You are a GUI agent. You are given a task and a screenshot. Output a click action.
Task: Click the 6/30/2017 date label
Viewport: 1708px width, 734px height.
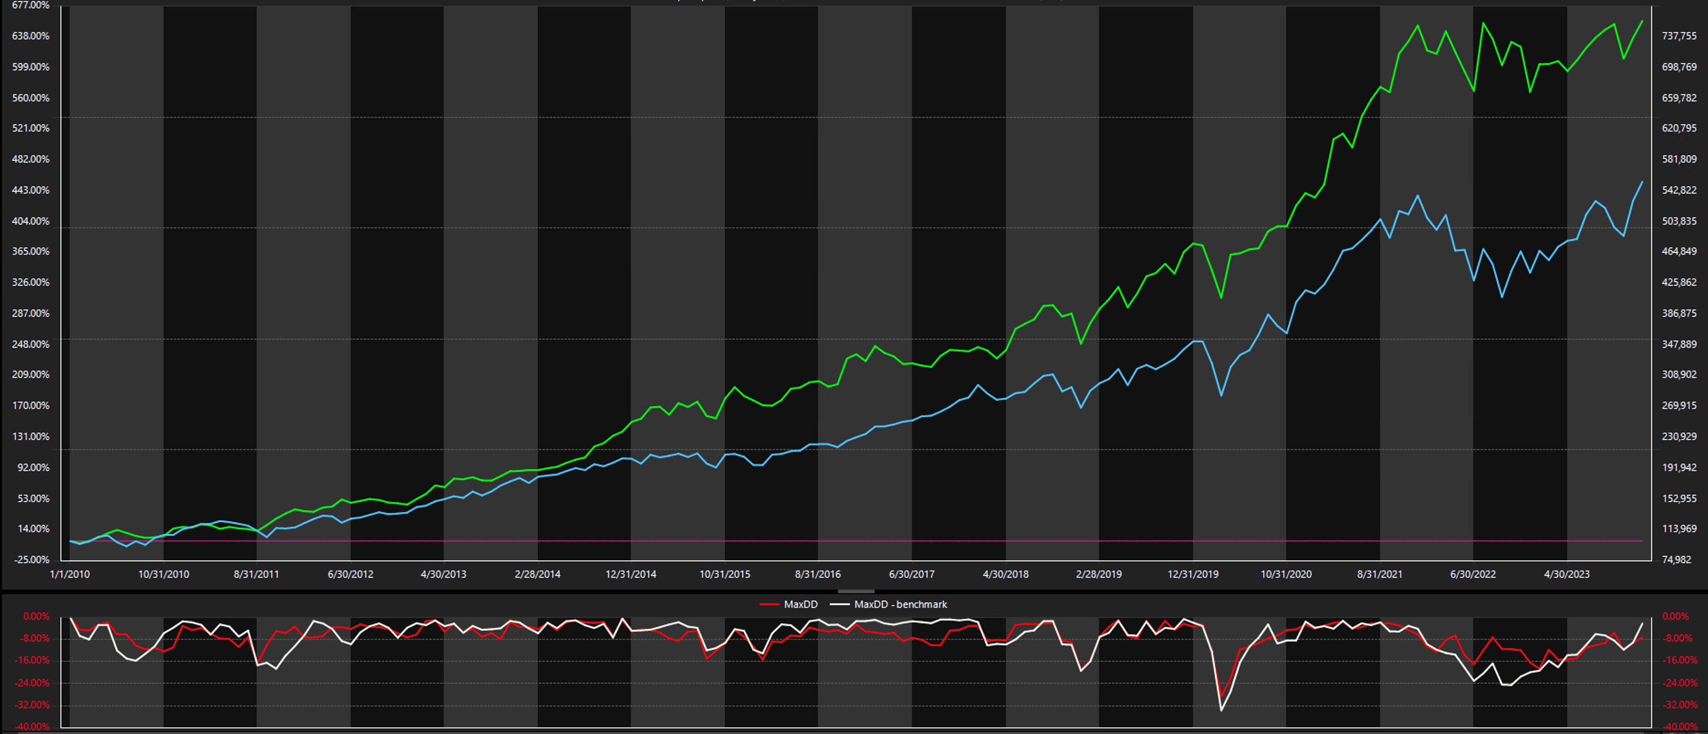[912, 574]
